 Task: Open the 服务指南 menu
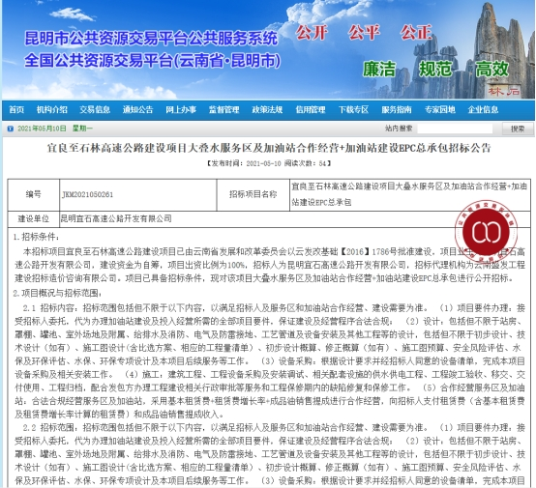click(x=397, y=109)
